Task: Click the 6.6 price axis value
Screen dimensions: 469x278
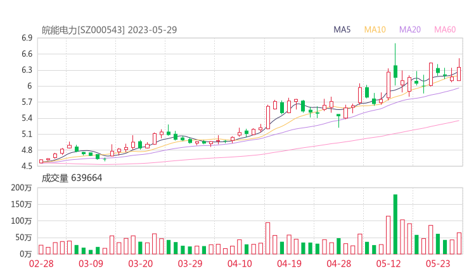Action: point(27,54)
